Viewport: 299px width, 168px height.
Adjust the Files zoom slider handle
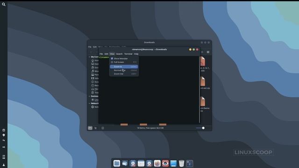click(x=203, y=128)
